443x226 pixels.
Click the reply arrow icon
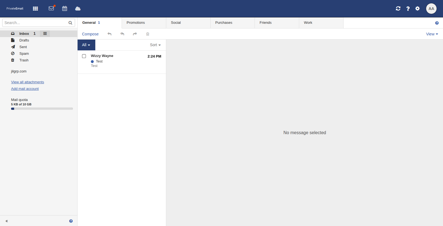[x=109, y=34]
